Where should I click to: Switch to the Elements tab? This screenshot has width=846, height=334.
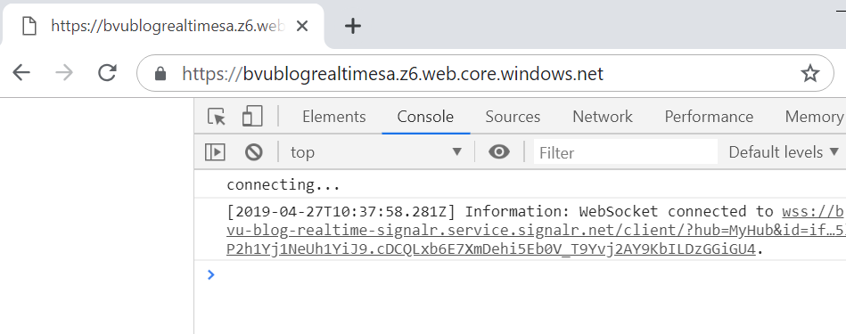(x=334, y=117)
